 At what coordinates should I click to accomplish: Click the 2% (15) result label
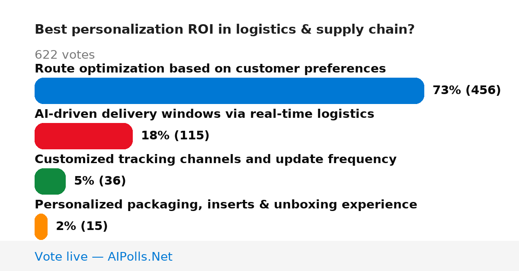click(82, 226)
